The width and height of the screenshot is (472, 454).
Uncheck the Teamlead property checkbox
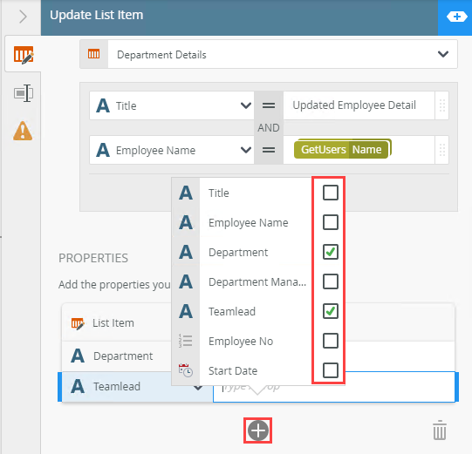pyautogui.click(x=330, y=311)
